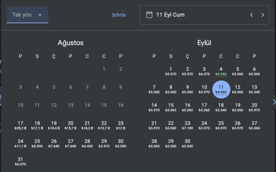276x172 pixels.
Task: Select September 4 with green ₺4.560 price
Action: [x=221, y=71]
